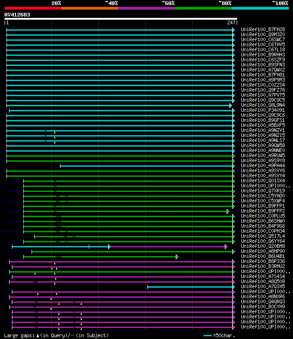Click the yellow gap marker under A9NLS7 bar

pos(54,142)
